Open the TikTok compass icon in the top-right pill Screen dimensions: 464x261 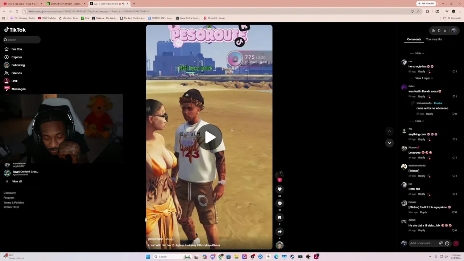433,31
